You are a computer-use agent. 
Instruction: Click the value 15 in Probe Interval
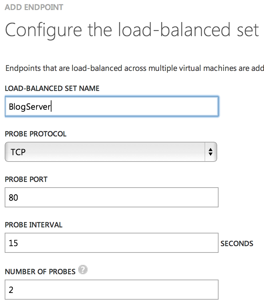(14, 243)
